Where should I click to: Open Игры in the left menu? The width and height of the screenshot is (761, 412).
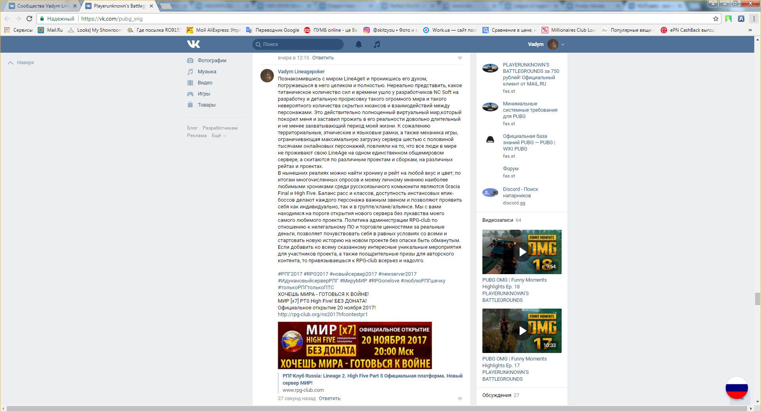204,94
